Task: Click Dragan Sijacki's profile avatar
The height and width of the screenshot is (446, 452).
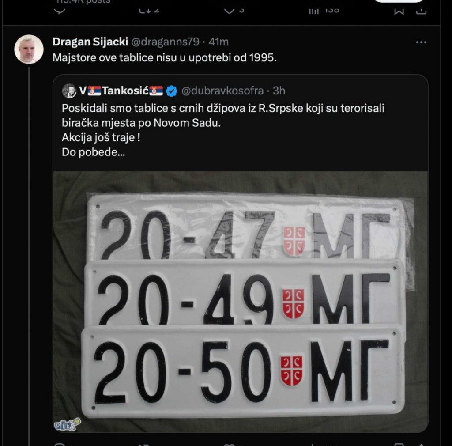Action: point(29,49)
